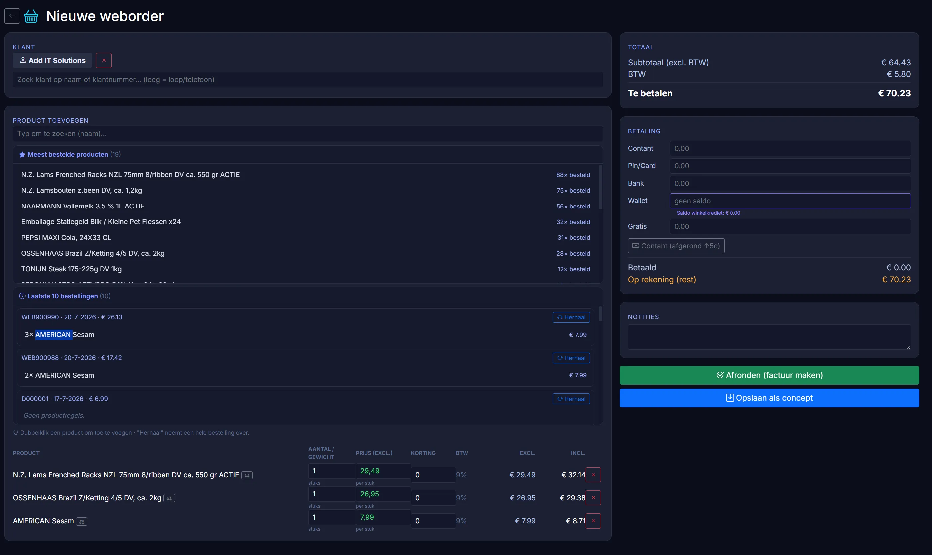
Task: Click the Te betalen total € 70.23
Action: tap(894, 93)
